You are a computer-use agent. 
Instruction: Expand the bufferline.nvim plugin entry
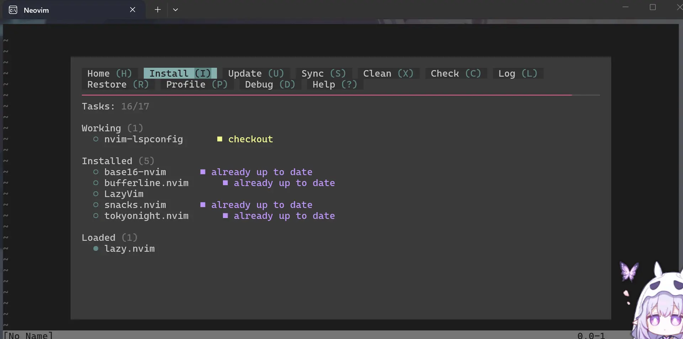click(x=146, y=183)
